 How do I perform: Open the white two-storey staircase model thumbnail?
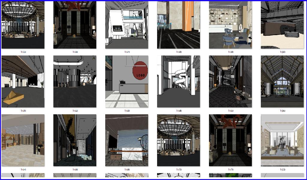click(127, 25)
